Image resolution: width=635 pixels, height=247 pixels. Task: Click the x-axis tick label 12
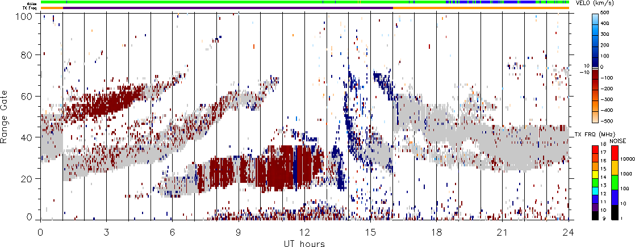(x=304, y=232)
